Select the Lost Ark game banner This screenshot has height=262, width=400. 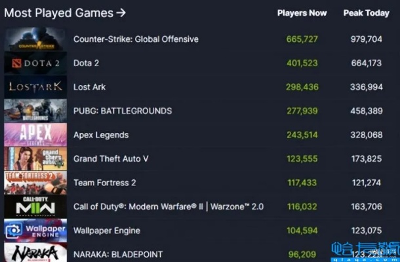click(35, 87)
